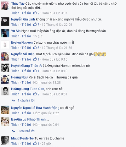The height and width of the screenshot is (147, 126).
Task: Expand '1 câu trả lời' under Hoàng Long
Action: click(26, 101)
